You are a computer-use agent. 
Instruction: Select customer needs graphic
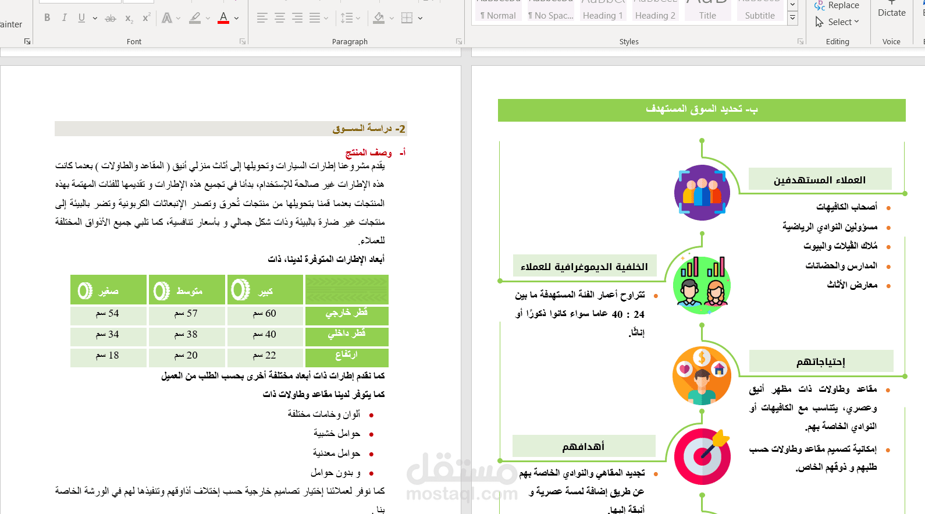702,375
